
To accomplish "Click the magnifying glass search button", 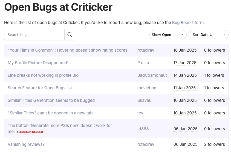I will pos(70,35).
